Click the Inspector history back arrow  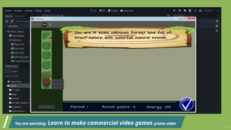click(x=209, y=21)
